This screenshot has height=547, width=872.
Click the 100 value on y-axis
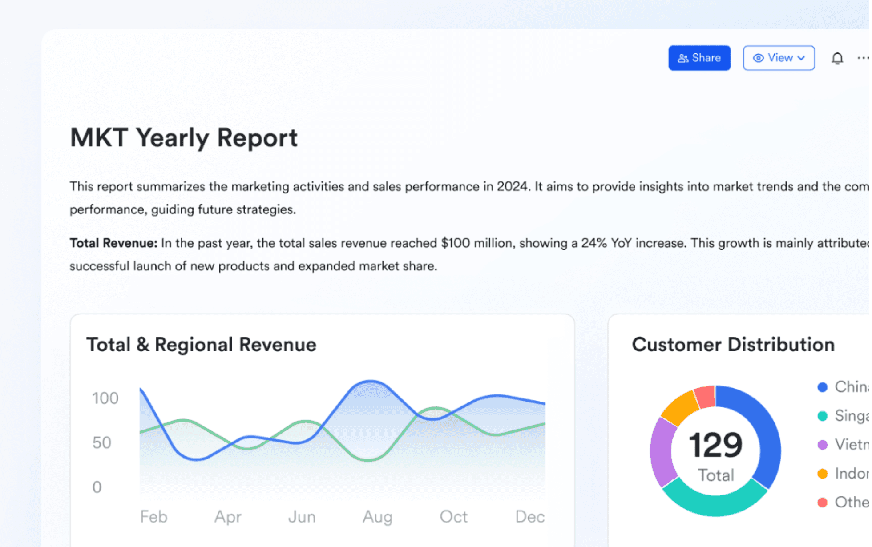pos(105,398)
